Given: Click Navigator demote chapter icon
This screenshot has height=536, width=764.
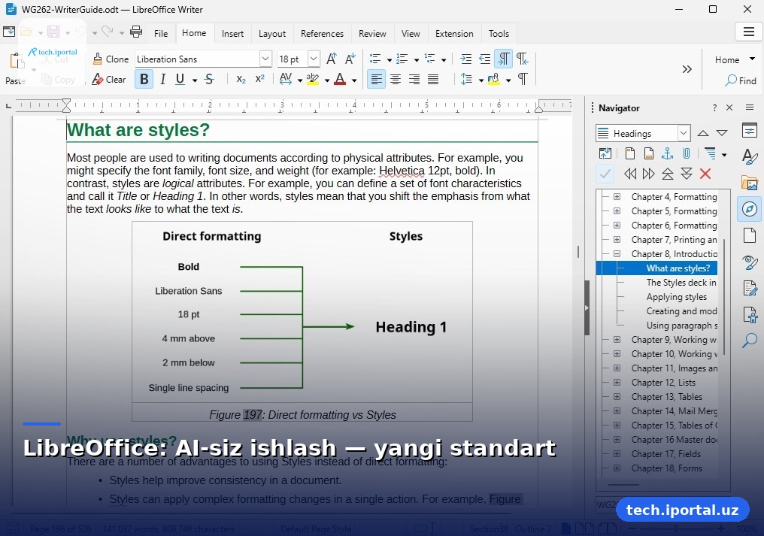Looking at the screenshot, I should click(x=687, y=174).
